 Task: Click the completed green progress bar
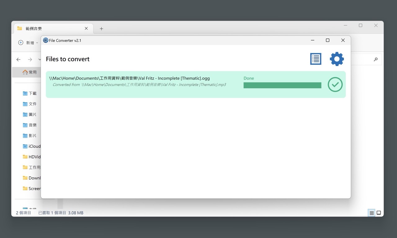[x=282, y=85]
